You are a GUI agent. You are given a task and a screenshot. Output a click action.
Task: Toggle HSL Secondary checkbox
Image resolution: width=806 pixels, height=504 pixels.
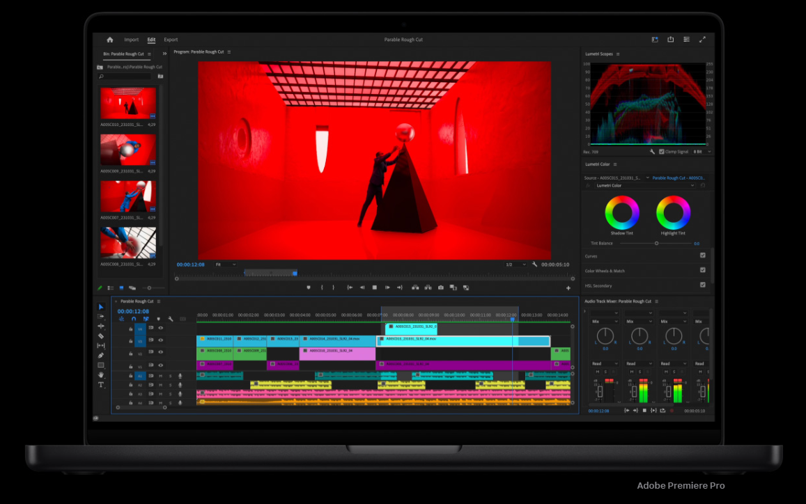tap(703, 285)
